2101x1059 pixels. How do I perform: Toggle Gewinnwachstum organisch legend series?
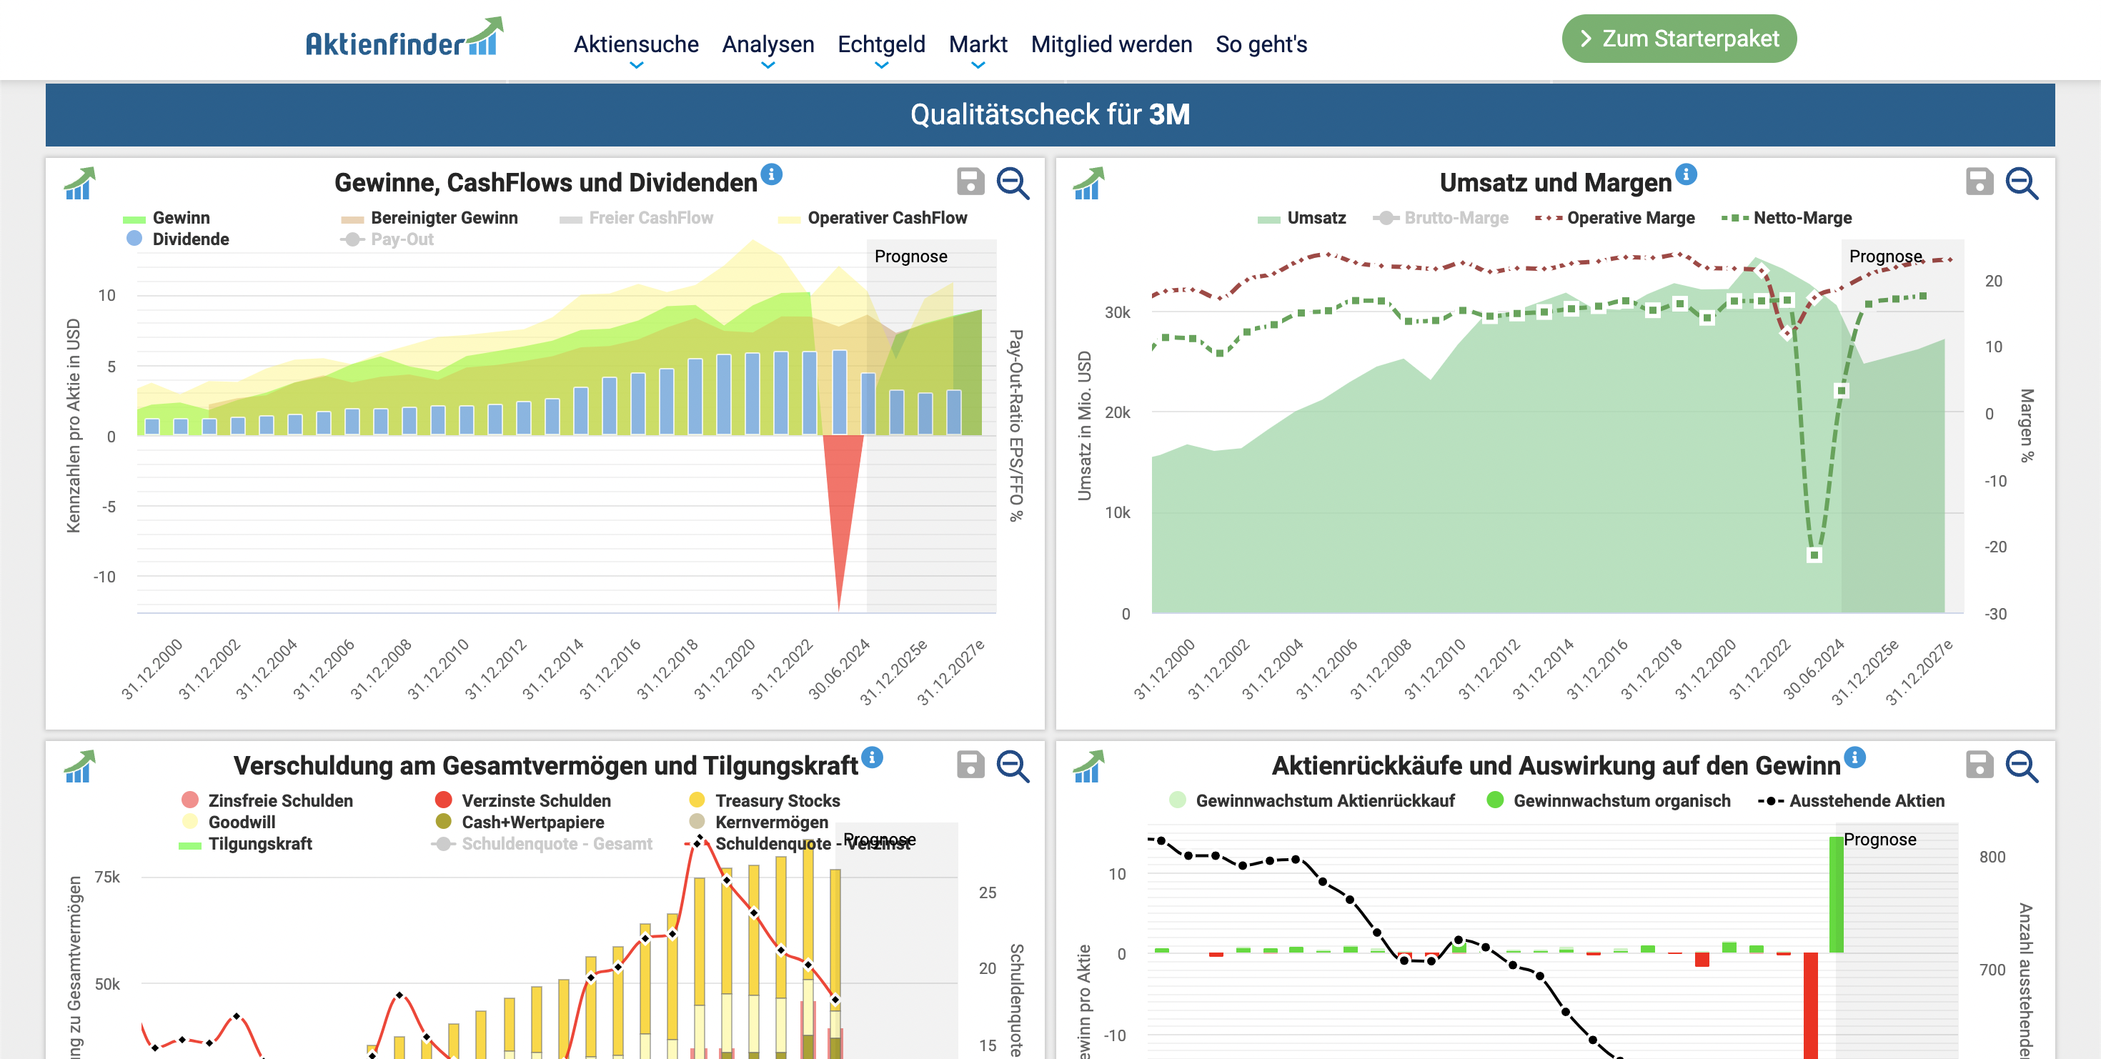[x=1609, y=800]
